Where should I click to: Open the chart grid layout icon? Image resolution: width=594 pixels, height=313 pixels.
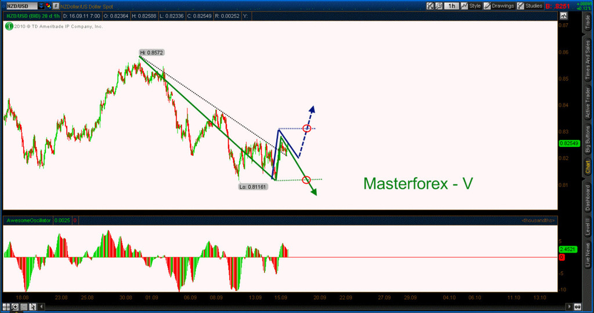(6, 307)
